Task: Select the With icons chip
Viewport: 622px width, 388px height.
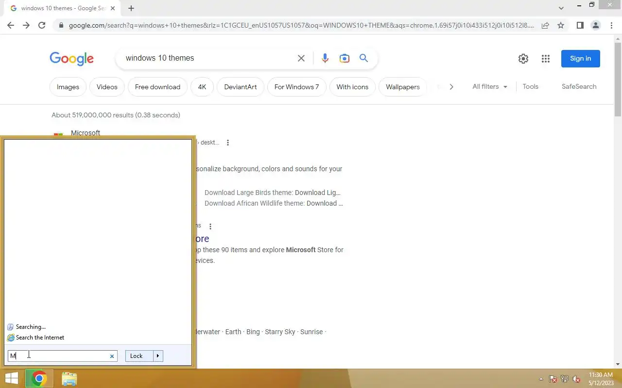Action: coord(352,87)
